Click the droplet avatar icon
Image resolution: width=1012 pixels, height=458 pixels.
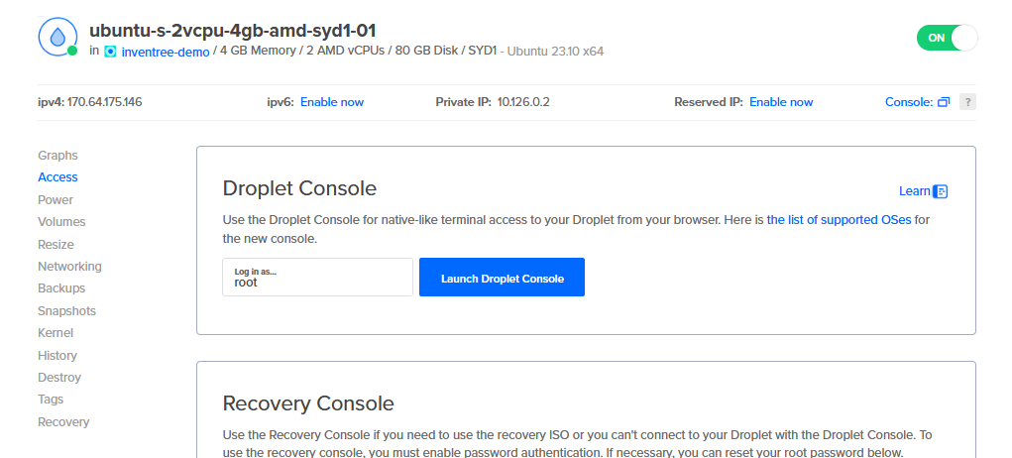click(57, 37)
